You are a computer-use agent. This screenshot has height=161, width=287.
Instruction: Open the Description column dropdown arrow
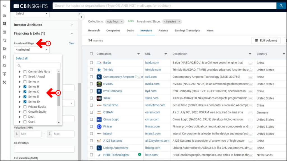(x=250, y=54)
